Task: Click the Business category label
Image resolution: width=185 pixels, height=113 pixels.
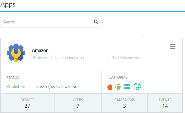Action: pyautogui.click(x=40, y=58)
